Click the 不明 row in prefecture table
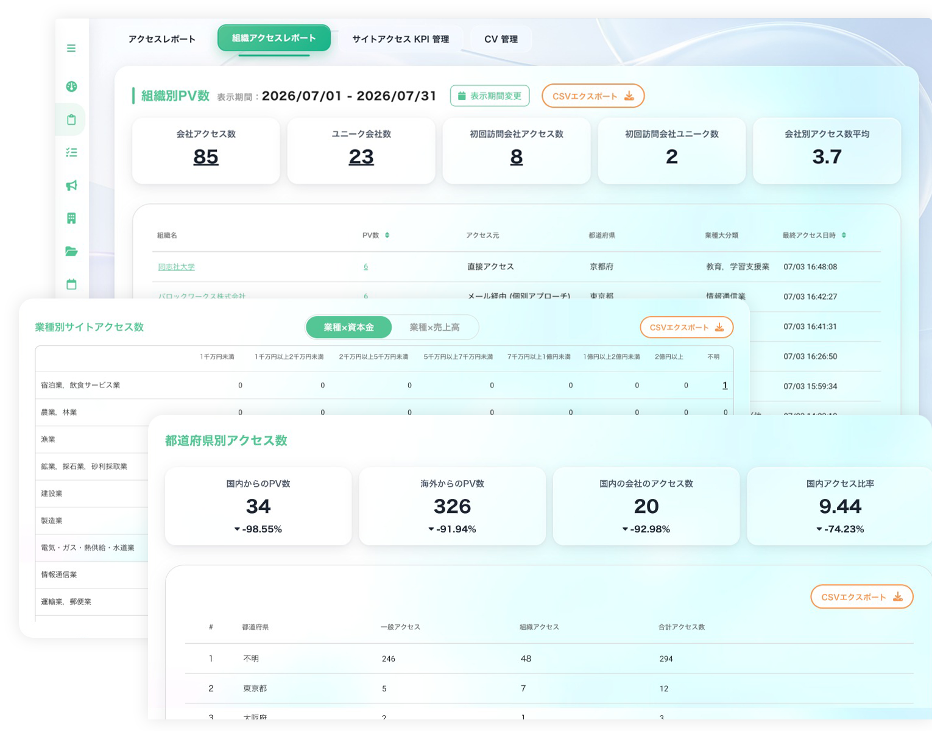The image size is (932, 731). [549, 659]
